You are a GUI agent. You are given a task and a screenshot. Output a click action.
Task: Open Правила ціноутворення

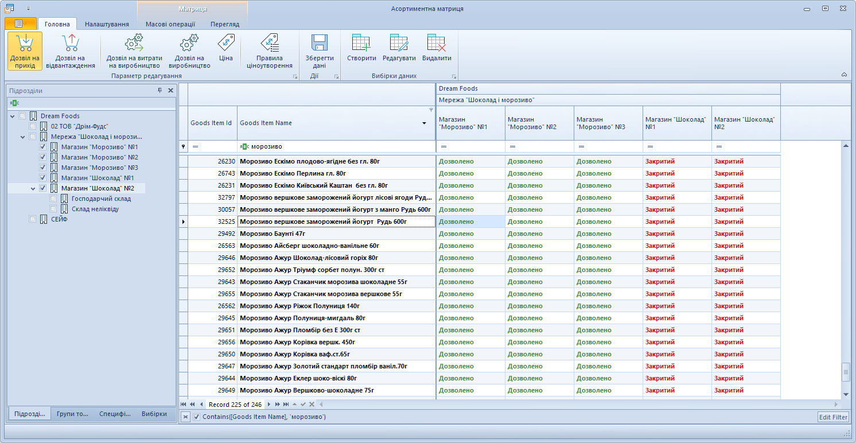[x=269, y=44]
